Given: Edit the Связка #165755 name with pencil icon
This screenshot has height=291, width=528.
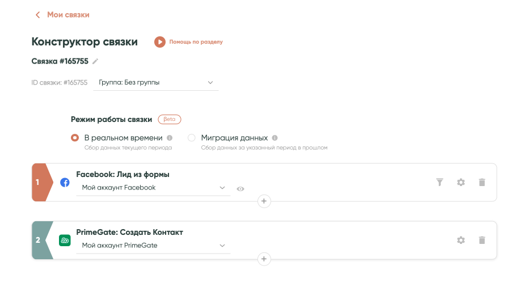Looking at the screenshot, I should click(95, 61).
